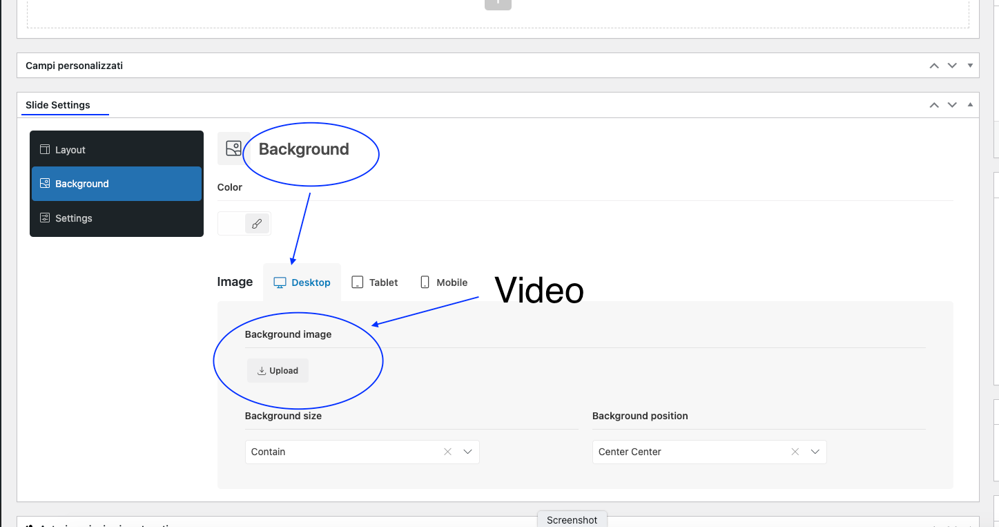Click the Settings sidebar sliders icon
The height and width of the screenshot is (527, 999).
(x=45, y=218)
